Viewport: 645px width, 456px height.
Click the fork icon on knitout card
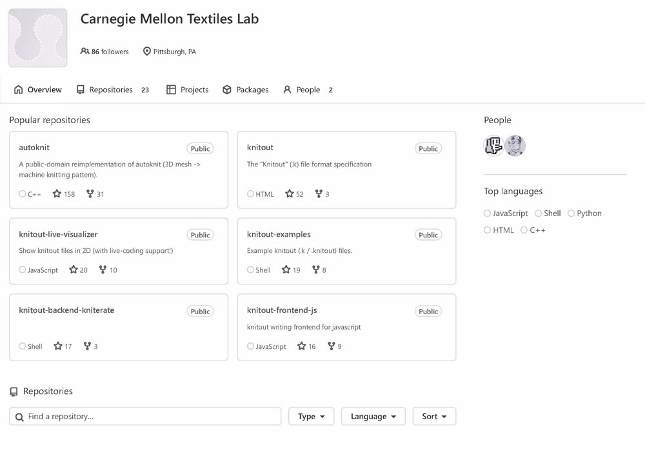[319, 193]
